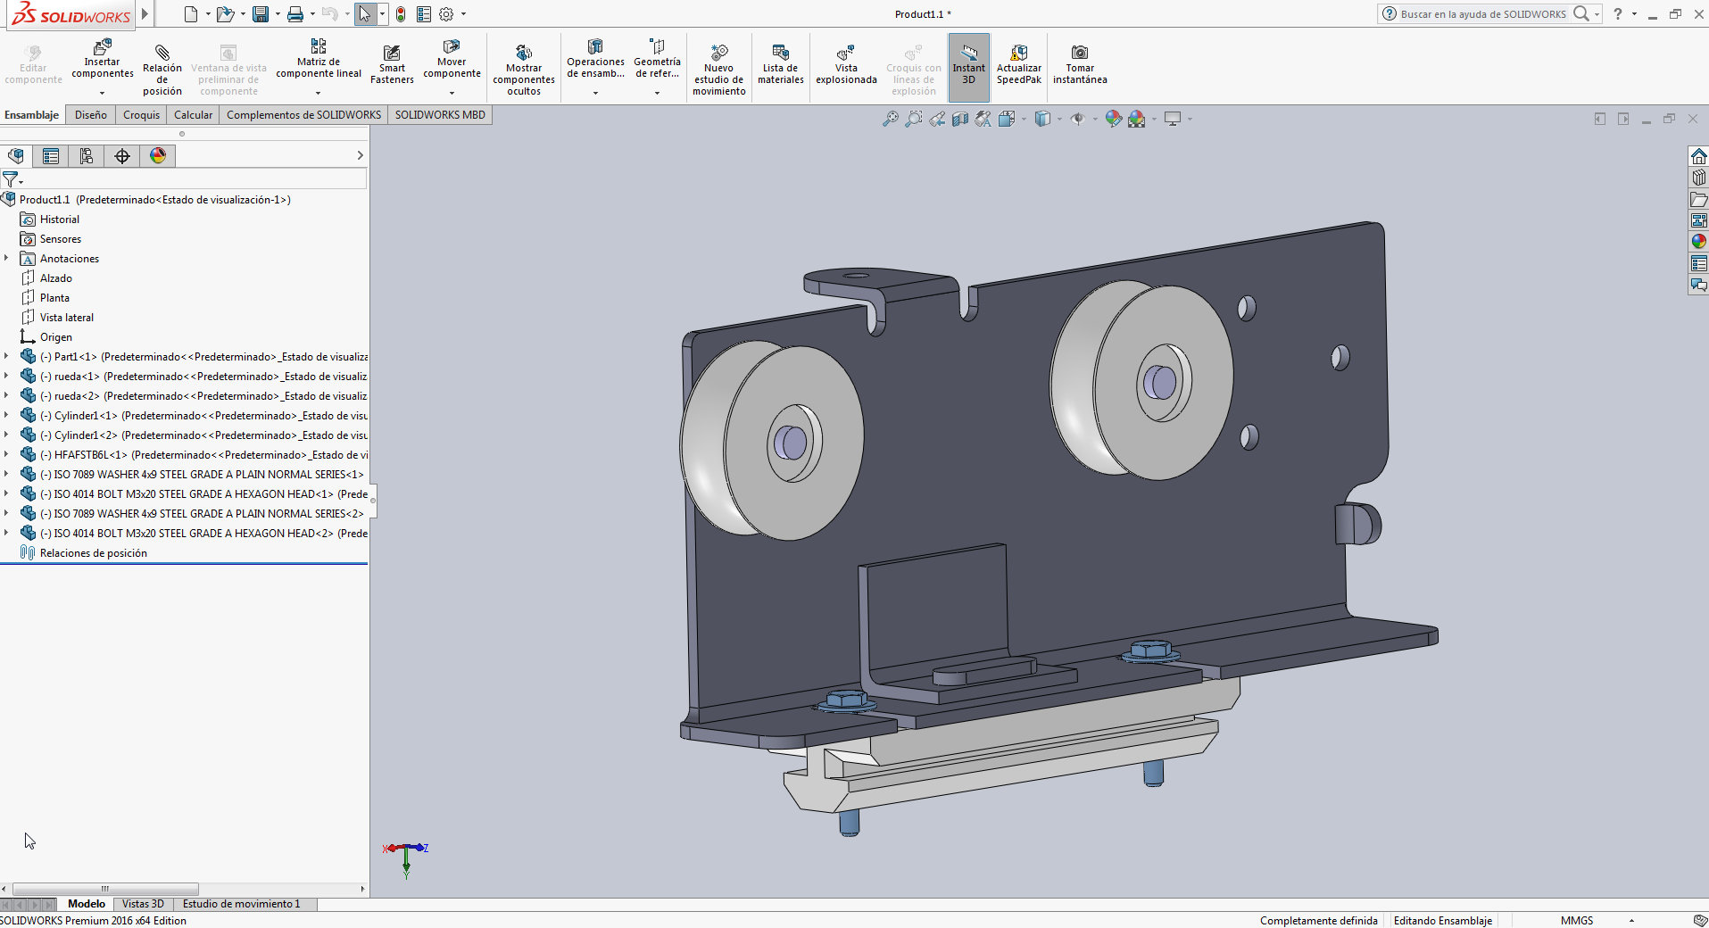Expand the Anotaciones tree node
Screen dimensions: 1709x928
6,259
